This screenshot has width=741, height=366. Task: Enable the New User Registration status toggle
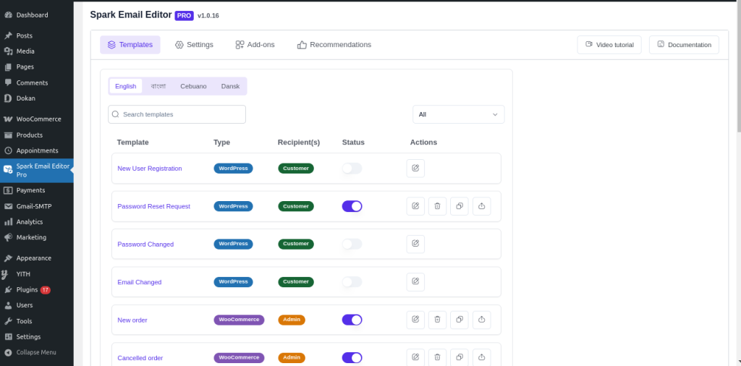point(352,169)
